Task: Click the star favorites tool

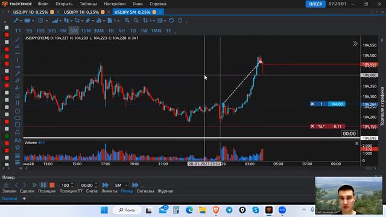Action: click(x=17, y=147)
